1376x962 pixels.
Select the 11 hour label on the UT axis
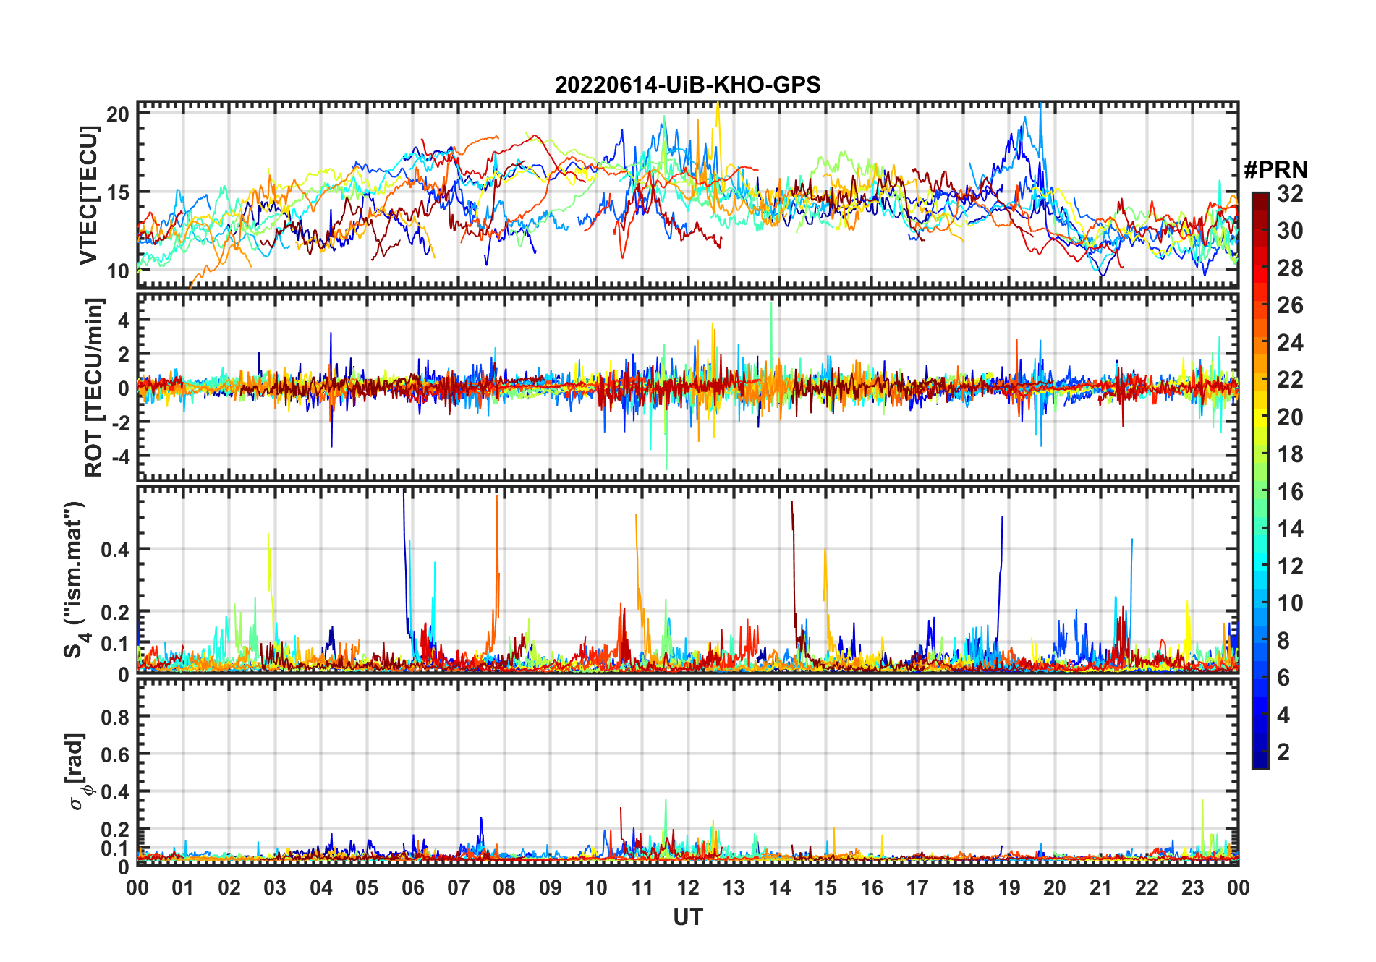(642, 887)
